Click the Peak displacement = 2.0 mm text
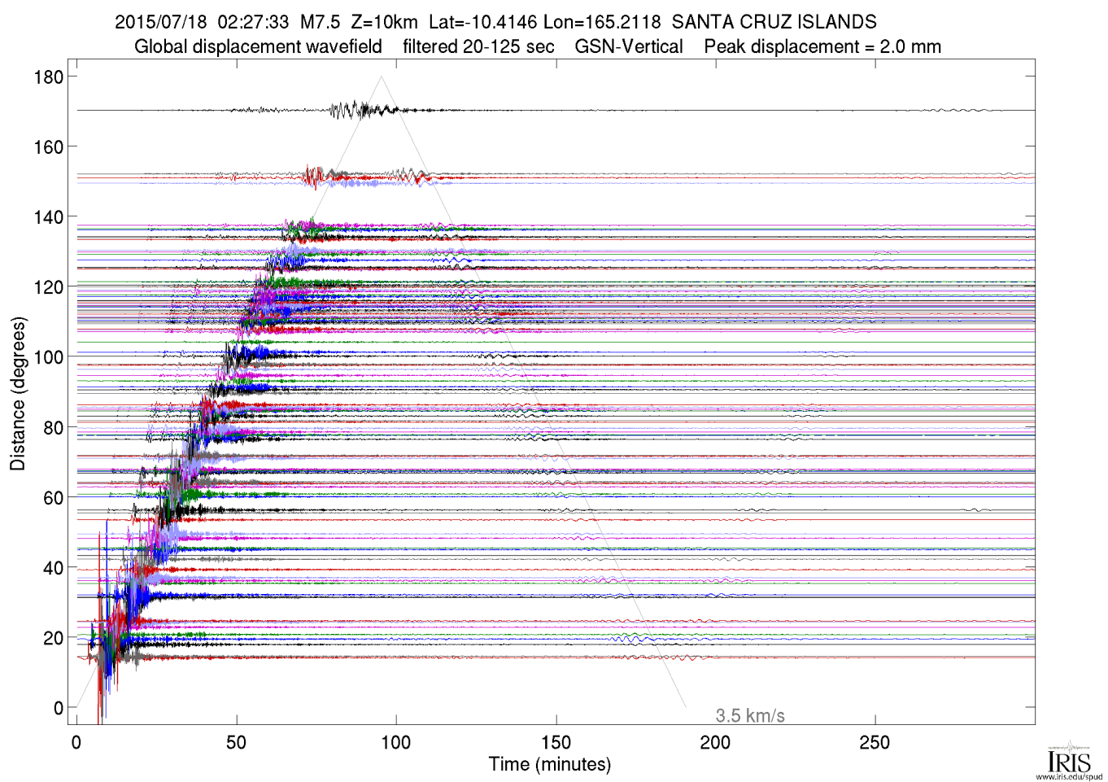 coord(822,46)
